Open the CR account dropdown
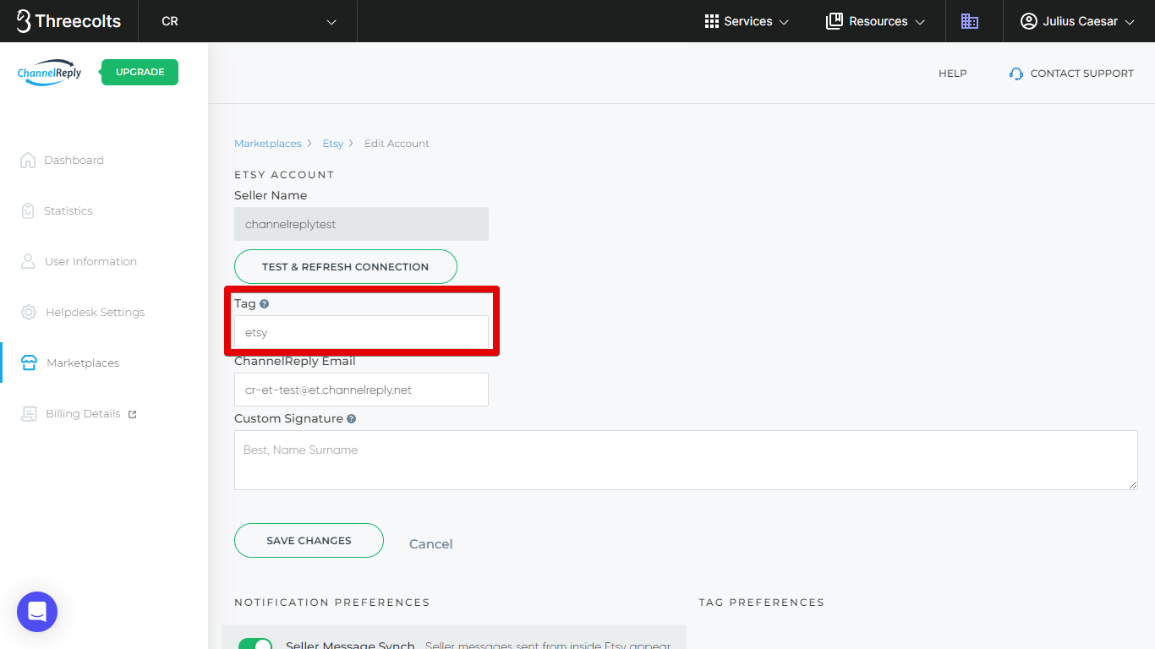1155x649 pixels. (248, 21)
